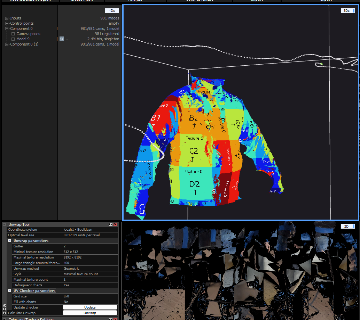Open the 3Ds view mode selector
This screenshot has width=360, height=320.
coord(347,10)
